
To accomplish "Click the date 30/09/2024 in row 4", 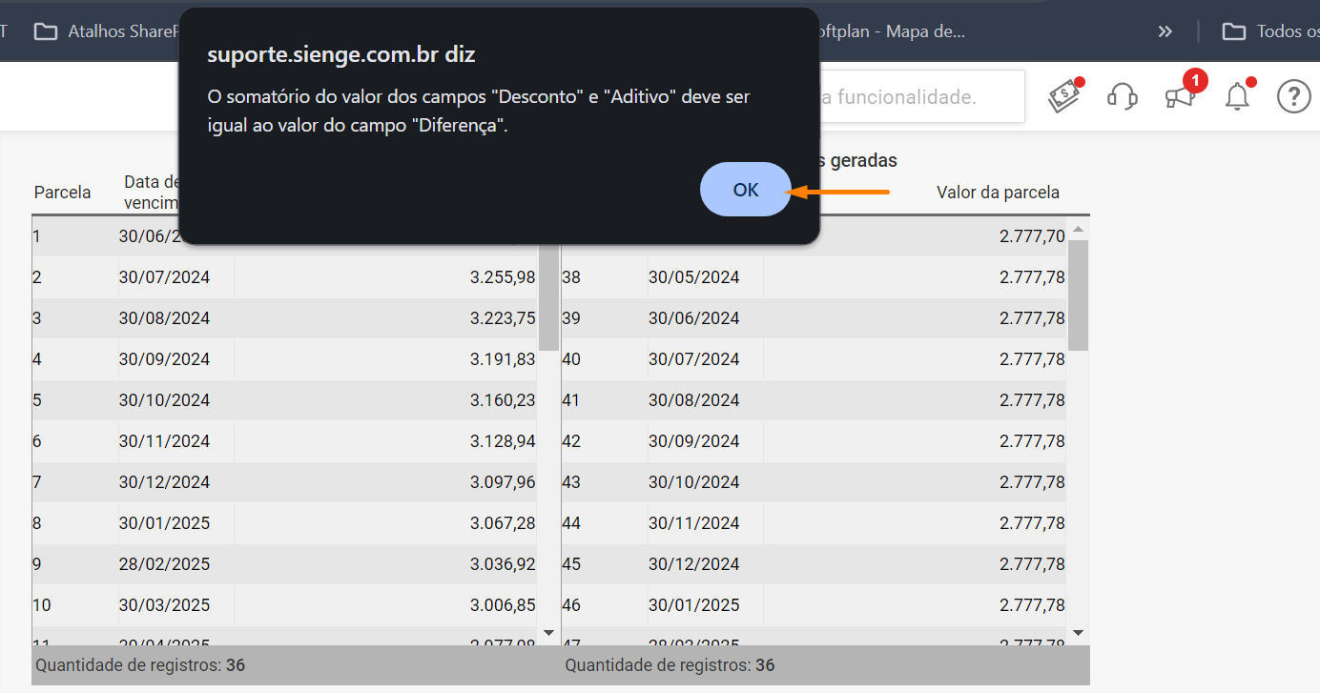I will pyautogui.click(x=164, y=359).
